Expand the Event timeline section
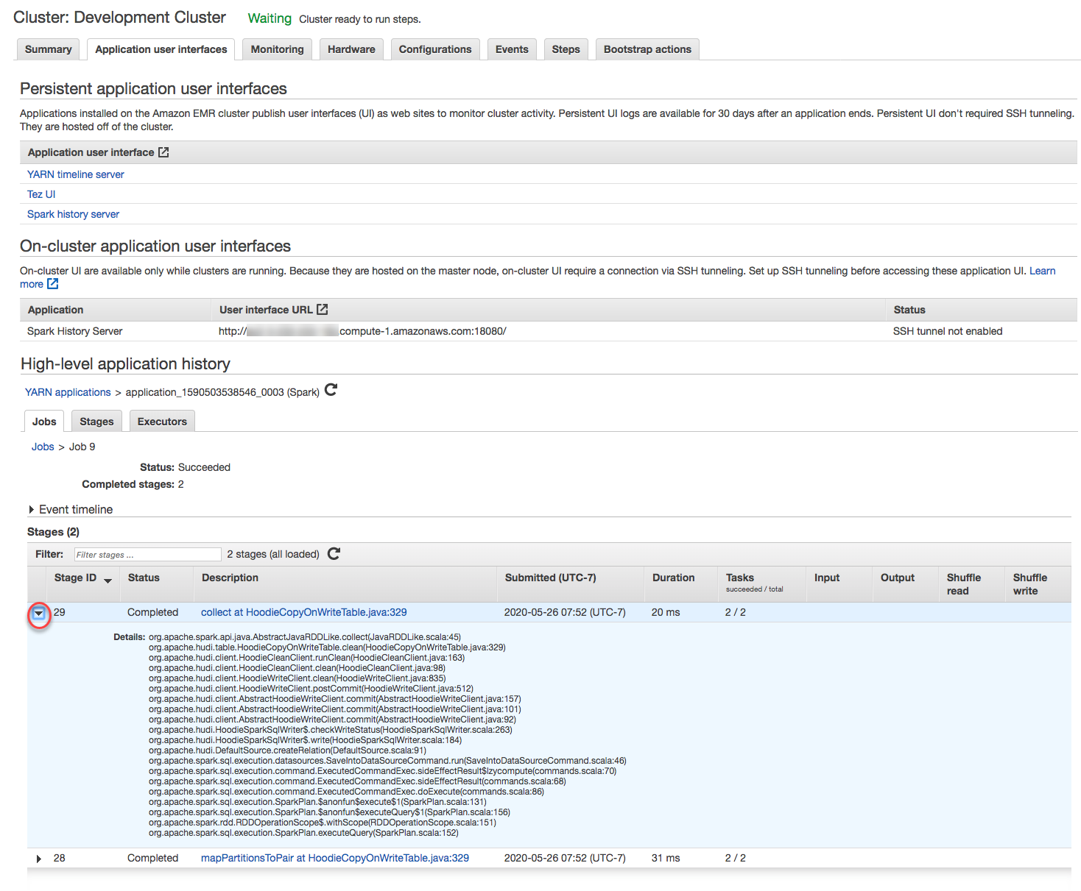The width and height of the screenshot is (1081, 891). pyautogui.click(x=32, y=509)
